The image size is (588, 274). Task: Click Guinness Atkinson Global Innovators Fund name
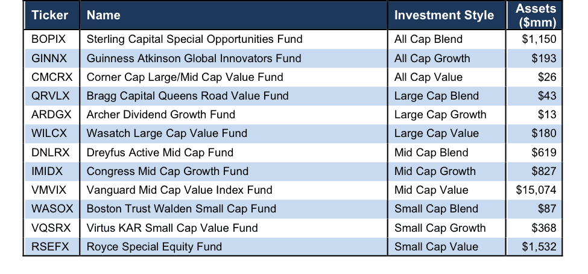(194, 58)
